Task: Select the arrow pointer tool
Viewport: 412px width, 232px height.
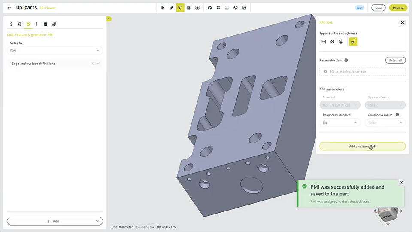Action: coord(163,8)
